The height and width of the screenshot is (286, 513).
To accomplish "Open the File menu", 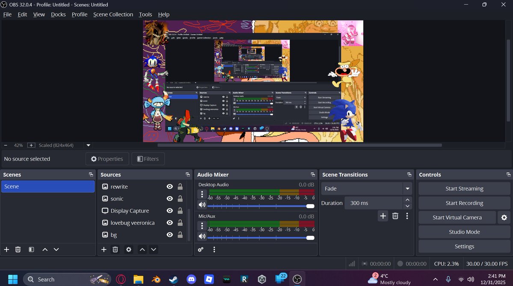I will point(7,15).
